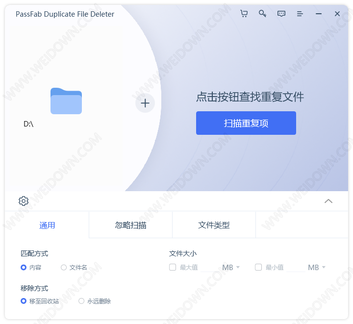Open the hamburger menu icon
353x324 pixels.
pos(300,14)
